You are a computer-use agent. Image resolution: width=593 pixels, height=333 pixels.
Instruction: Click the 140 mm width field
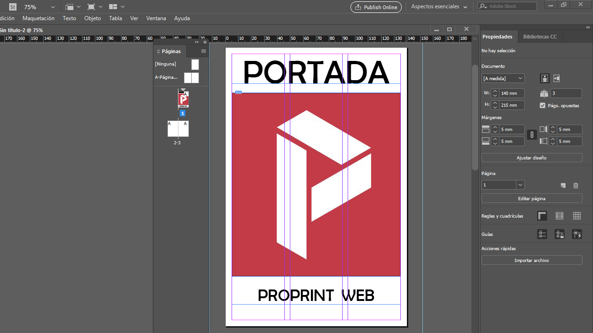(x=511, y=93)
